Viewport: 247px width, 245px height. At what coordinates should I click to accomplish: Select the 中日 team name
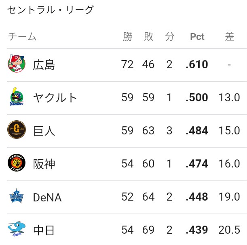click(44, 230)
